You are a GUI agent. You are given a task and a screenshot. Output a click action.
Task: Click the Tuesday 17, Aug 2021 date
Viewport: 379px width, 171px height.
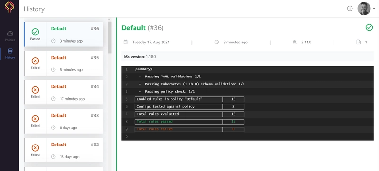coord(151,42)
